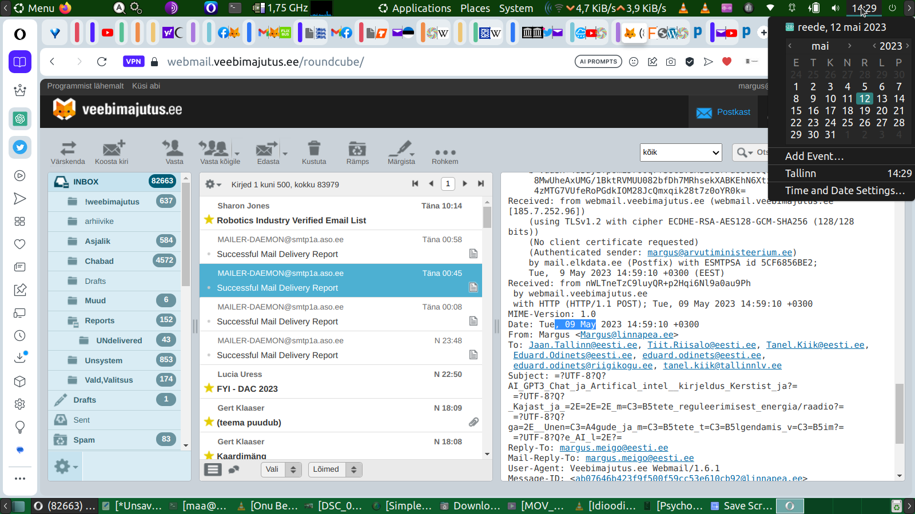Viewport: 915px width, 514px height.
Task: Toggle list view button below message list
Action: click(x=213, y=469)
